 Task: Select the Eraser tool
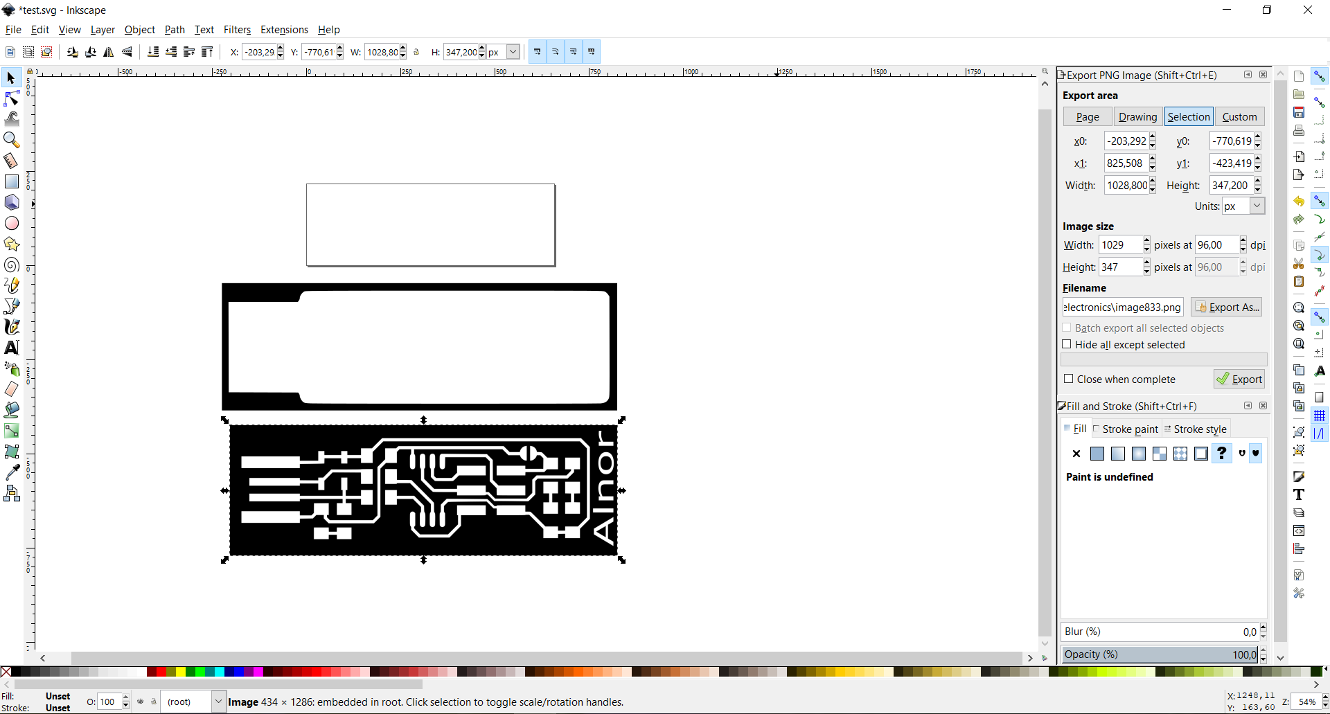pos(11,389)
